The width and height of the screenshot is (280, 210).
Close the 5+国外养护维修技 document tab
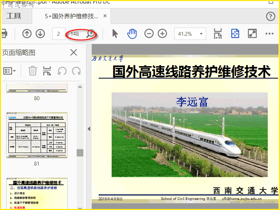[x=105, y=16]
